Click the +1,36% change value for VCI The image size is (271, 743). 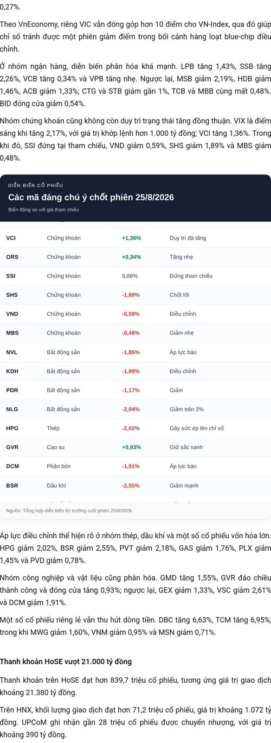click(x=132, y=238)
